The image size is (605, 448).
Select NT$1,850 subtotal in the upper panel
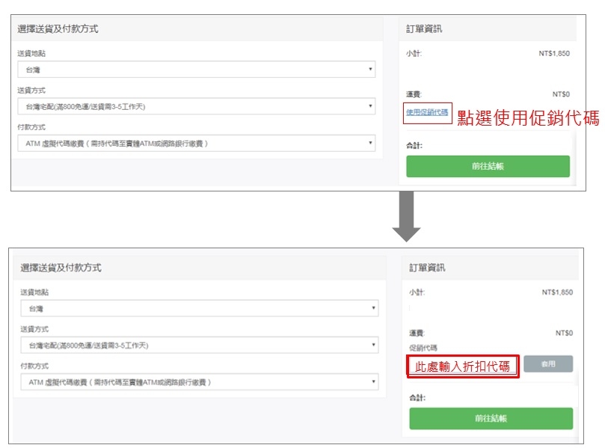click(x=553, y=53)
